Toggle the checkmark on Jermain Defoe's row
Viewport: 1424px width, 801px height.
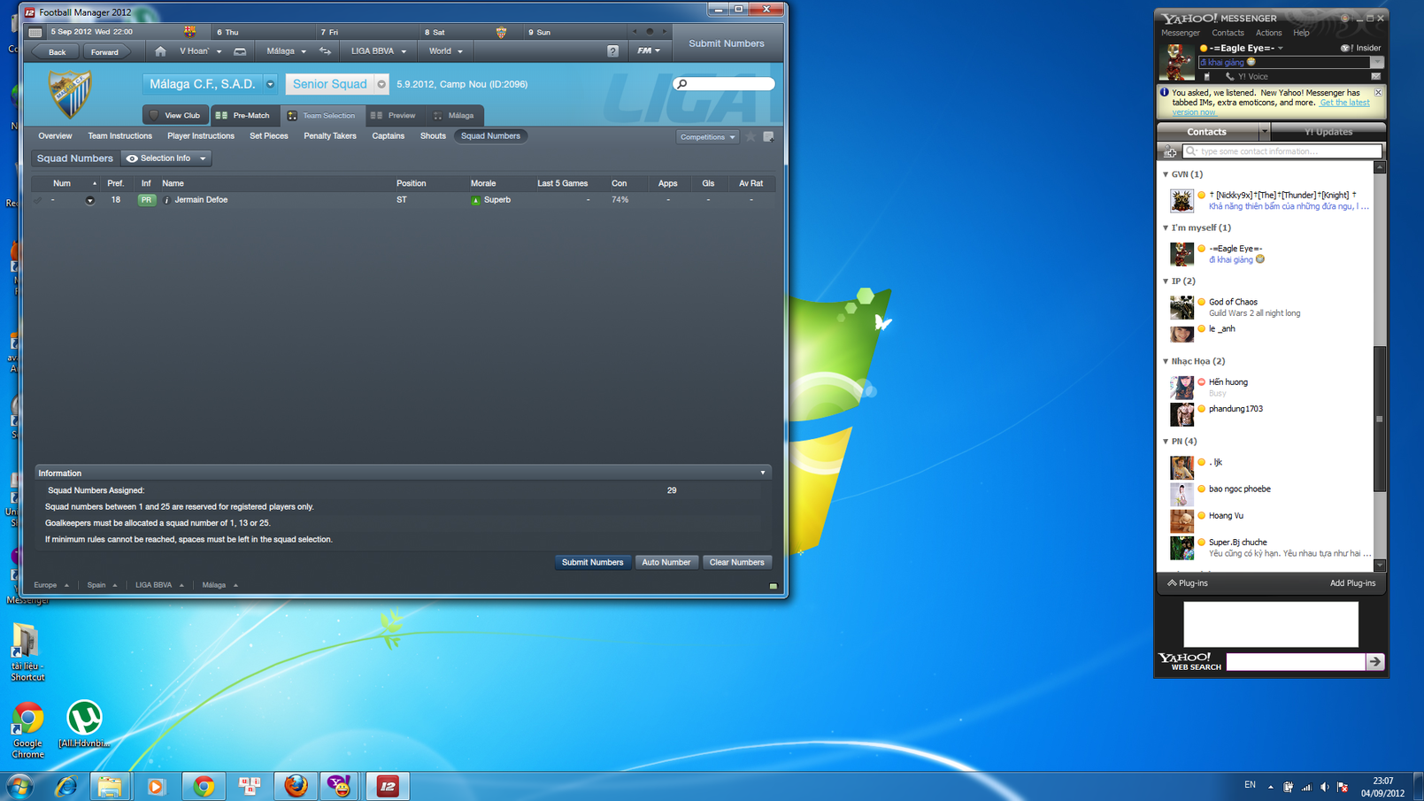(37, 201)
